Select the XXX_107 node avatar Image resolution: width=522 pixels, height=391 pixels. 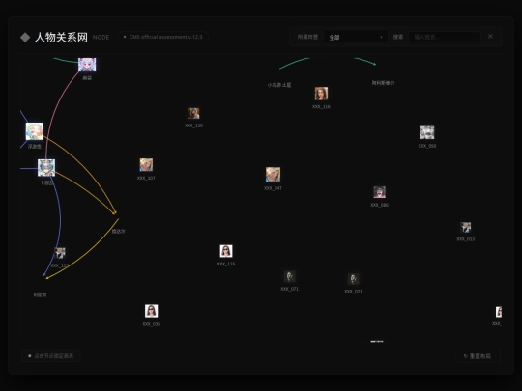(x=146, y=165)
